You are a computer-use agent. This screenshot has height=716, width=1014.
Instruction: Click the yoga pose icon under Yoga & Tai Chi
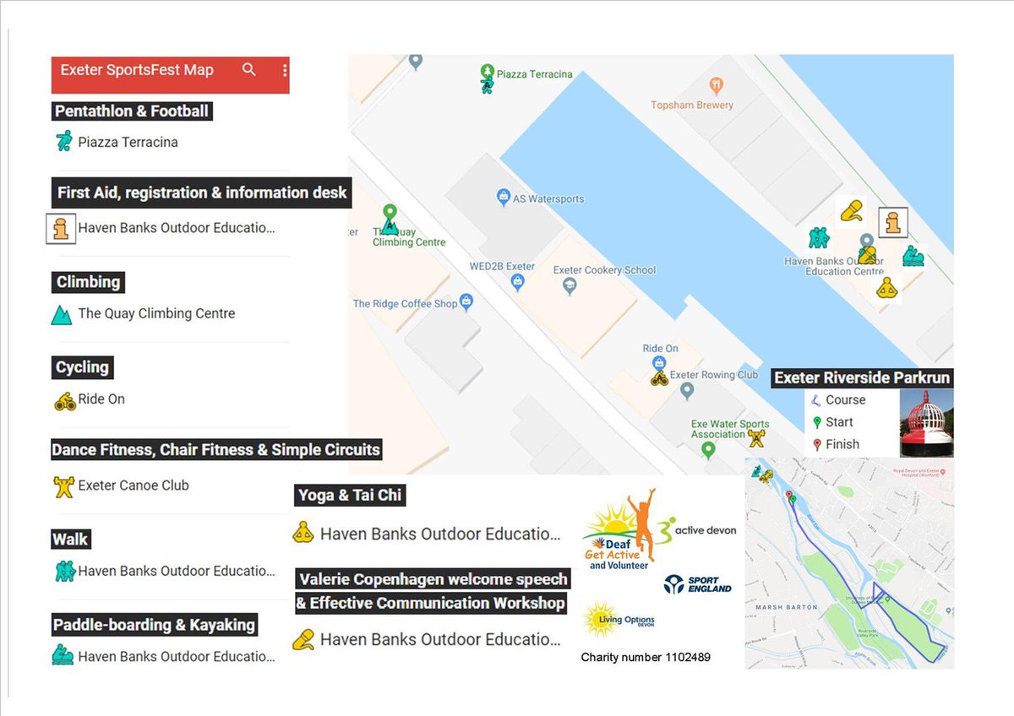click(x=303, y=533)
